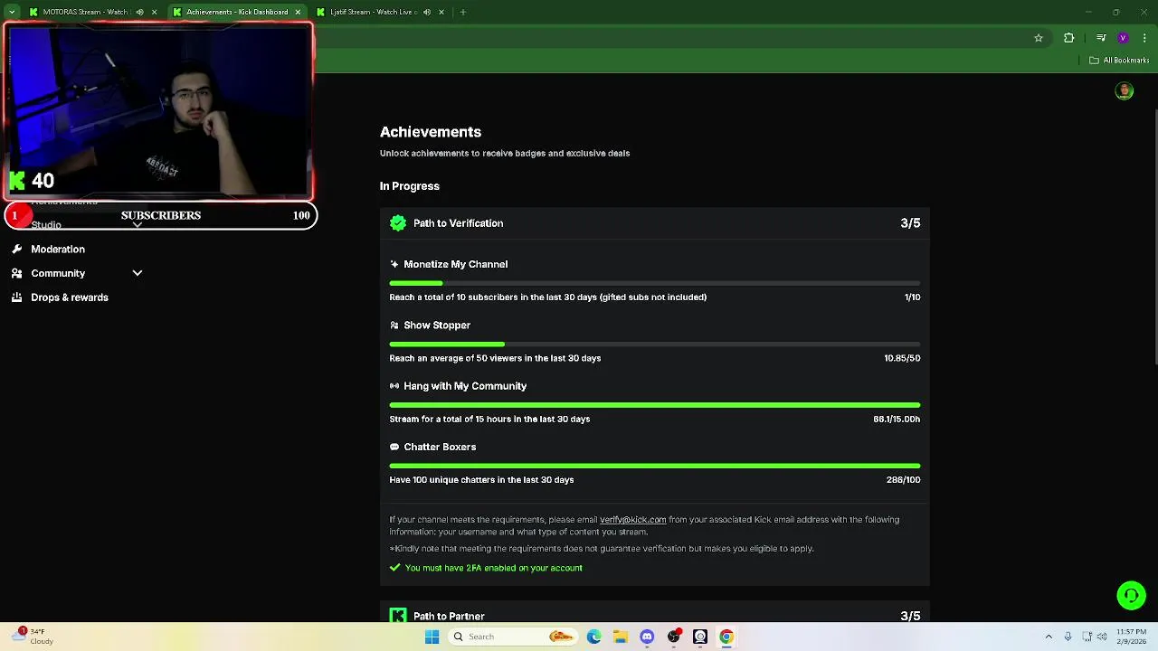
Task: Mute the Ljatif Stream tab audio
Action: coord(427,13)
